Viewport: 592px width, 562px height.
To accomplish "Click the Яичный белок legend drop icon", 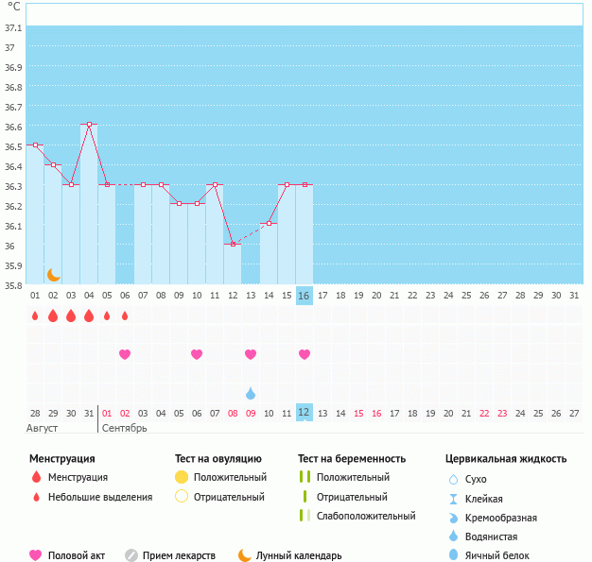I will click(x=453, y=555).
